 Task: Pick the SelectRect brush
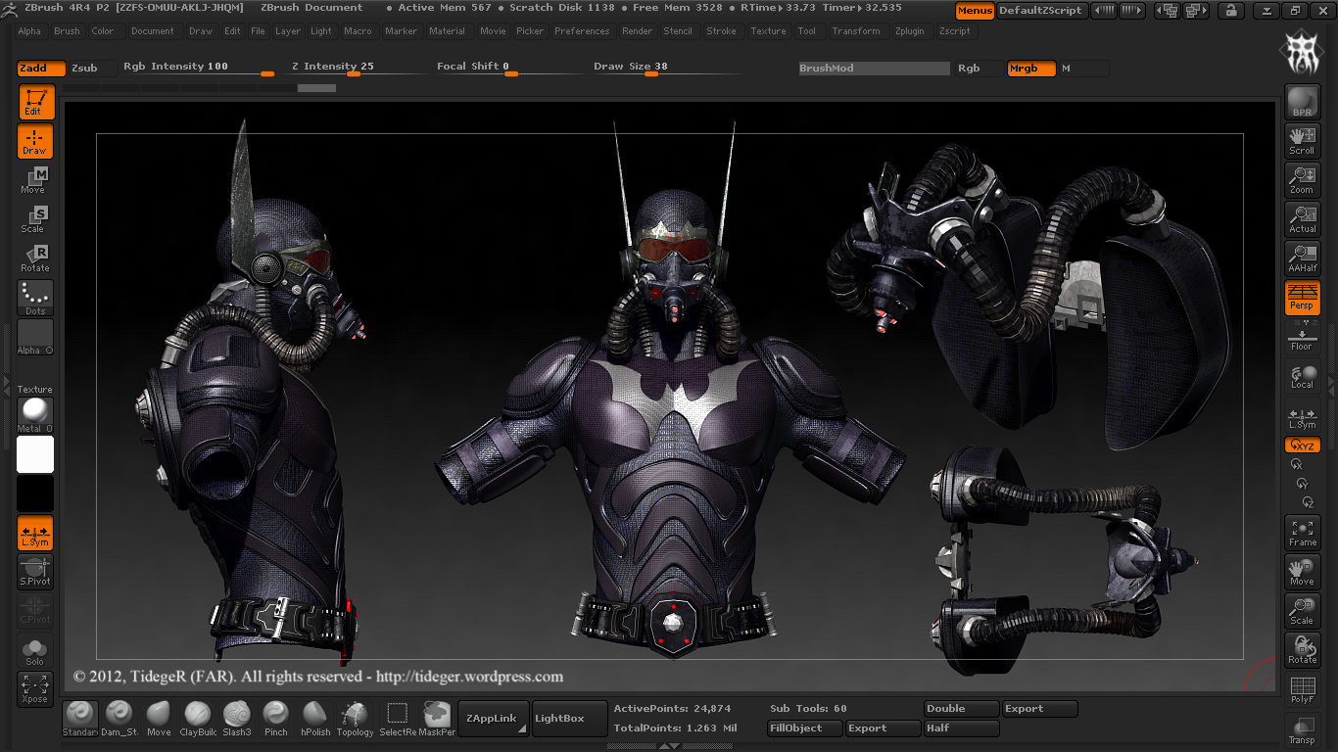tap(398, 719)
